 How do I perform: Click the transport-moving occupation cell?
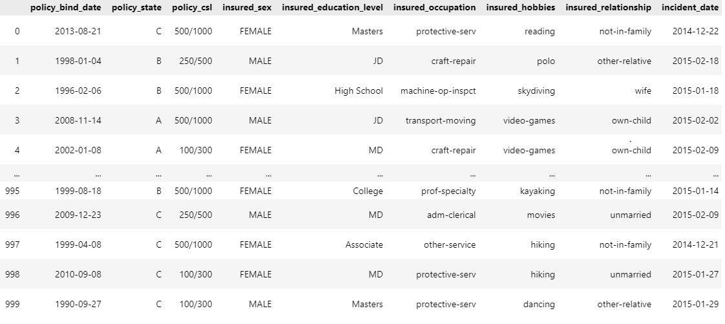(441, 120)
